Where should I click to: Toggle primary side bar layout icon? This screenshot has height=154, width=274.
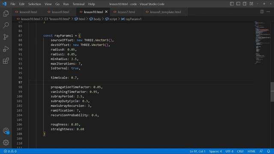pyautogui.click(x=232, y=4)
